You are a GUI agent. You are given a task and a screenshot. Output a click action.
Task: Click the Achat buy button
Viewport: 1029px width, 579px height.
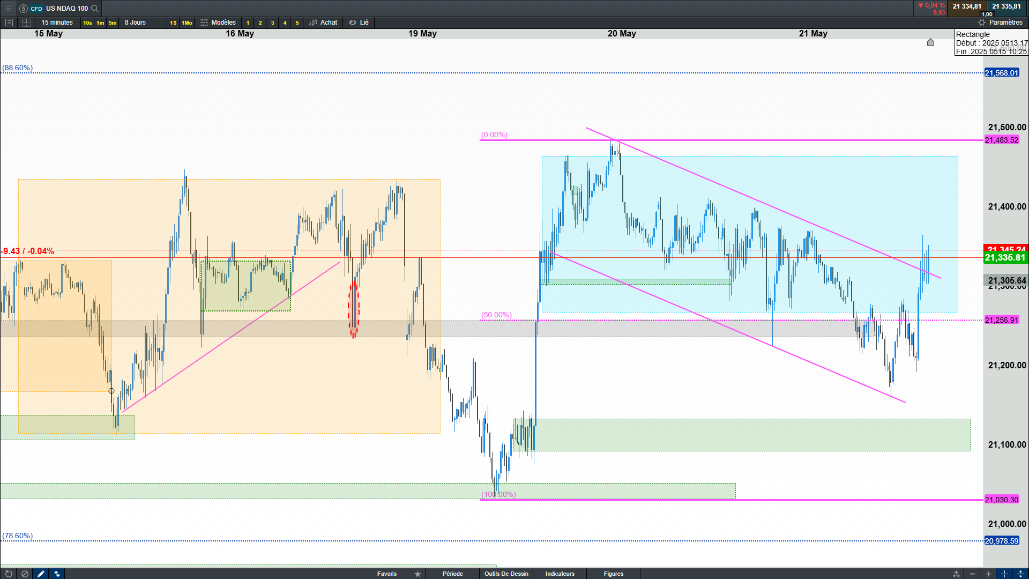click(x=323, y=23)
